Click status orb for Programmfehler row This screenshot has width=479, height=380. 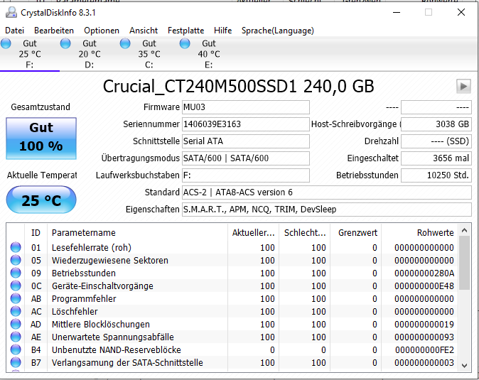[16, 298]
